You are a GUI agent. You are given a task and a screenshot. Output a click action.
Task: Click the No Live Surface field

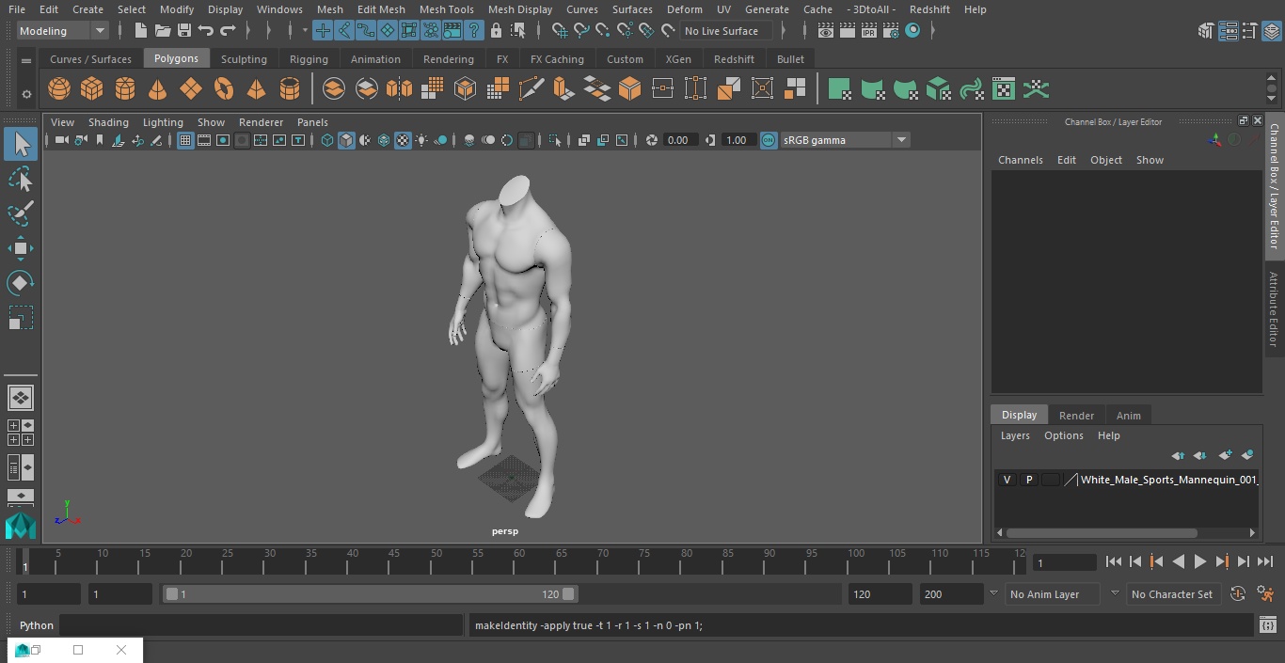coord(726,31)
